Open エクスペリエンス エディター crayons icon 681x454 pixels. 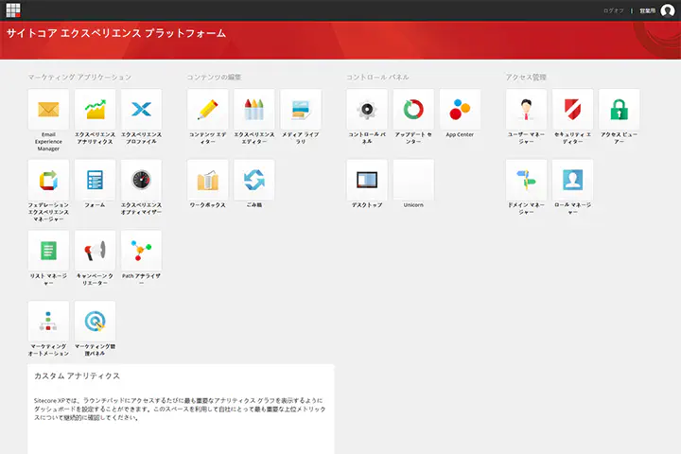click(254, 110)
